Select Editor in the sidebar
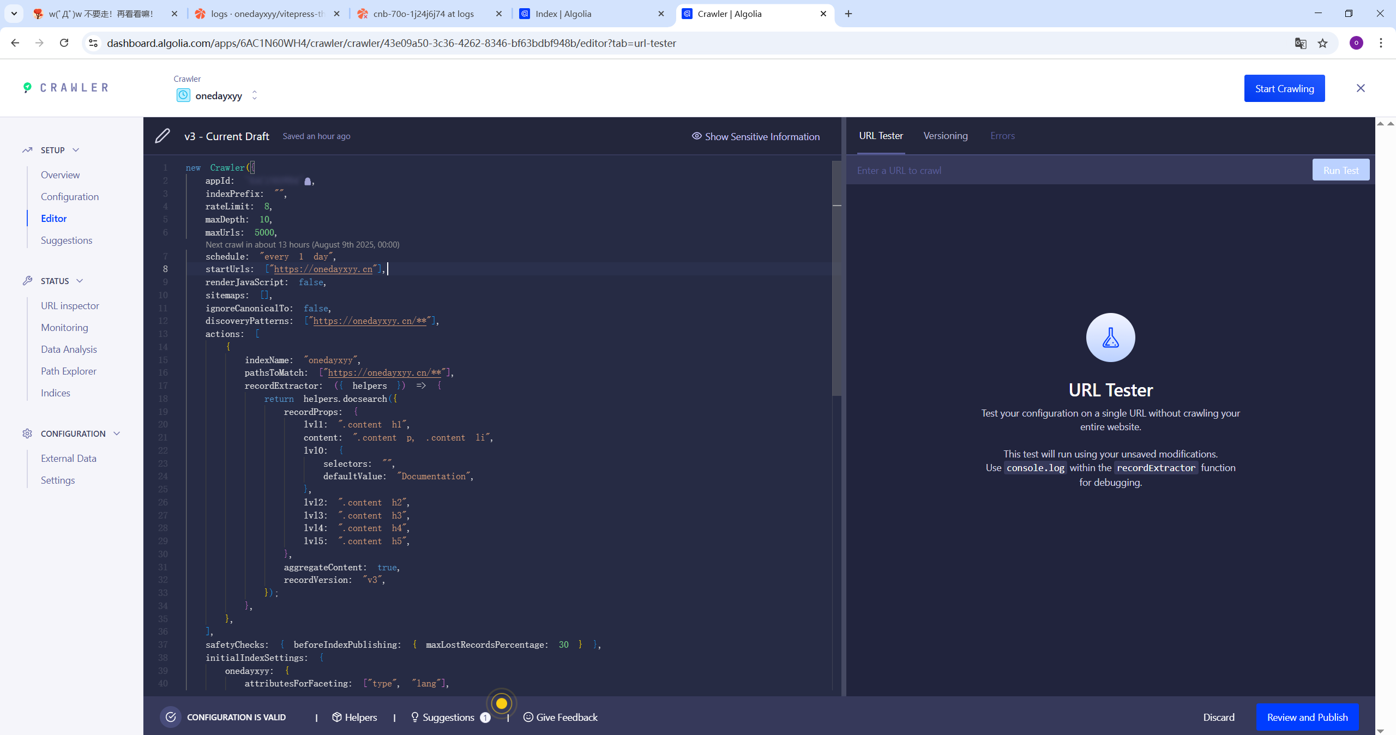Screen dimensions: 1396x735 (53, 219)
